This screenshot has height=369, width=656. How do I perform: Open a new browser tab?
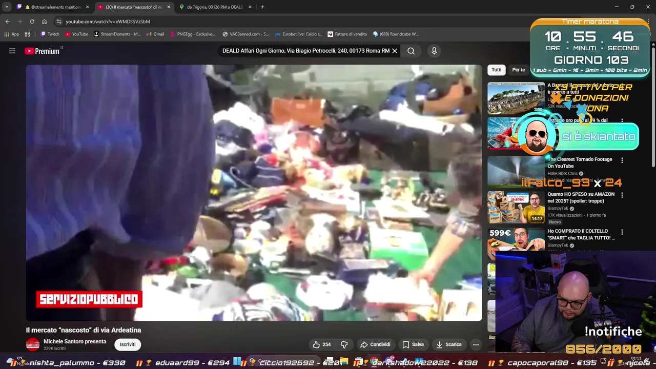262,7
